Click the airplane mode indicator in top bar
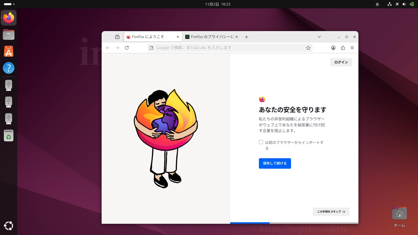The height and width of the screenshot is (235, 418). 397,4
